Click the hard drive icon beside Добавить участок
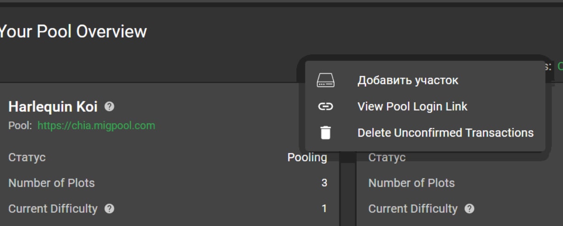The image size is (563, 226). [x=326, y=81]
